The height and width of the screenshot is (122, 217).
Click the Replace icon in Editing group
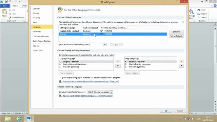tap(199, 14)
